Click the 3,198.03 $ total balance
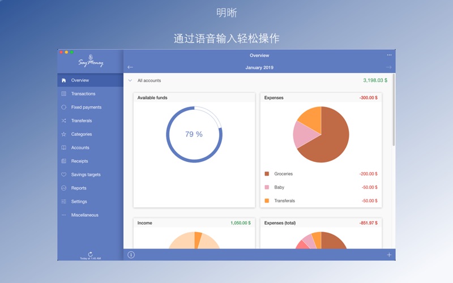Image resolution: width=453 pixels, height=283 pixels. tap(375, 80)
